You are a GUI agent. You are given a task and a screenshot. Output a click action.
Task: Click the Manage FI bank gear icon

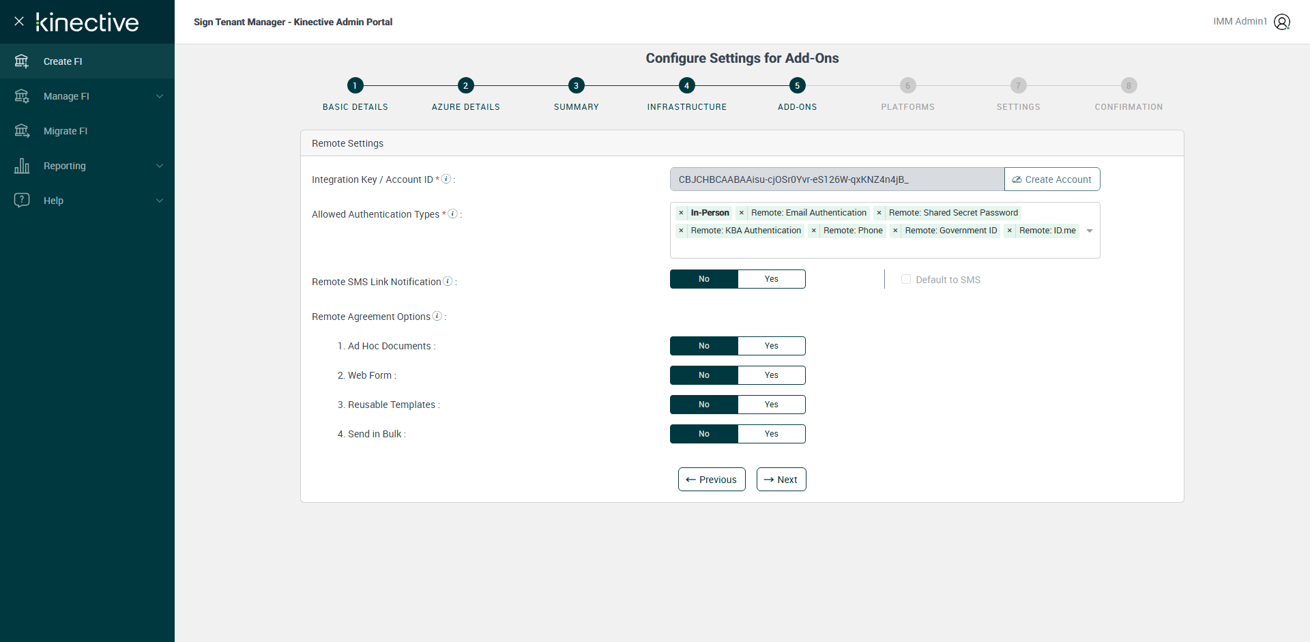click(22, 96)
